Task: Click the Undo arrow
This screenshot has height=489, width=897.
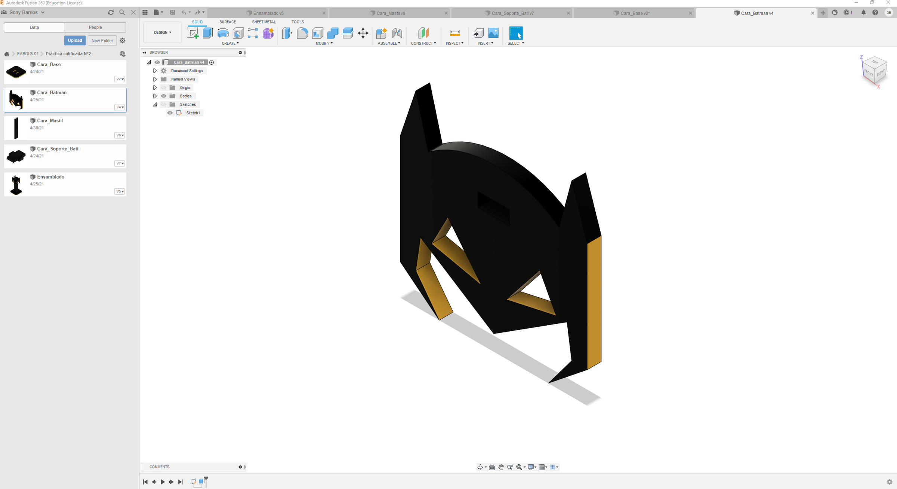Action: (184, 12)
